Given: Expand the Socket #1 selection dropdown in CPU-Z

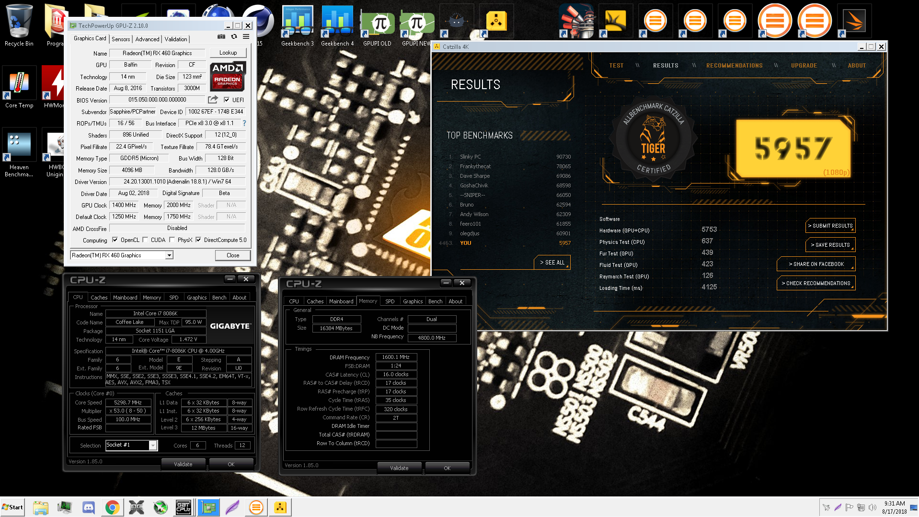Looking at the screenshot, I should click(x=153, y=445).
